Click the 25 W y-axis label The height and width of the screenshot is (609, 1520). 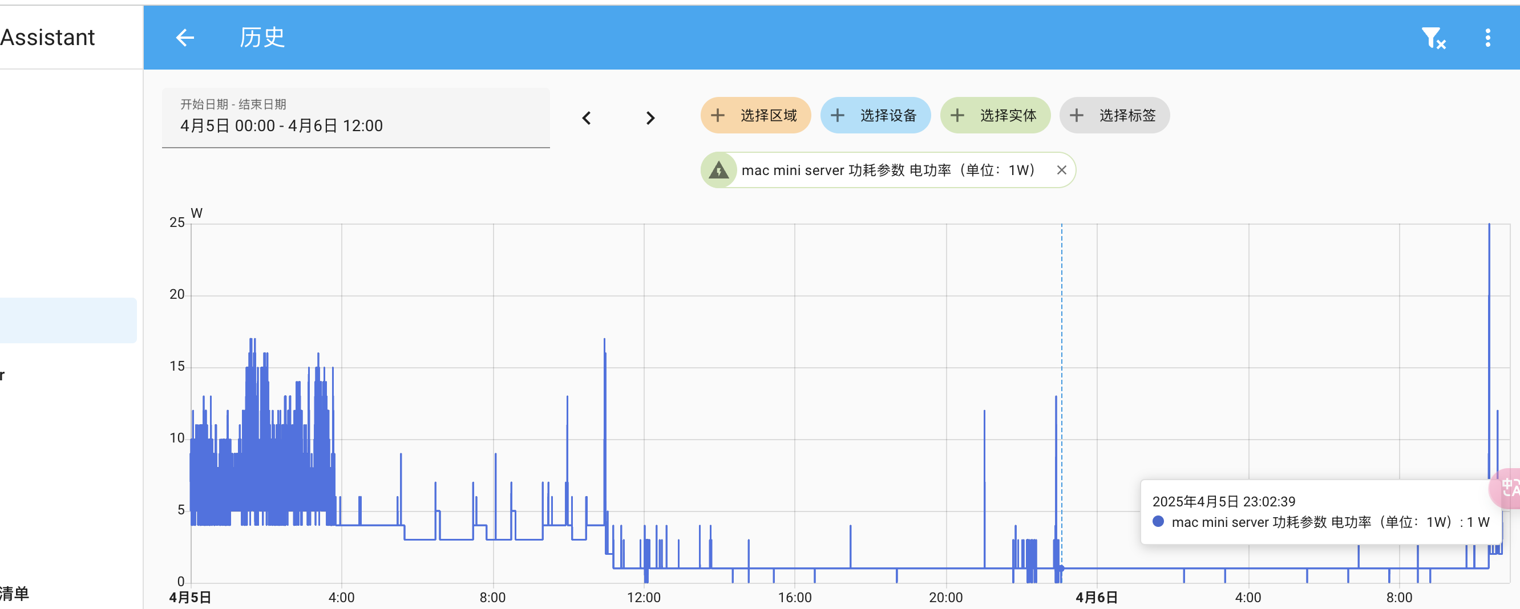[x=177, y=222]
